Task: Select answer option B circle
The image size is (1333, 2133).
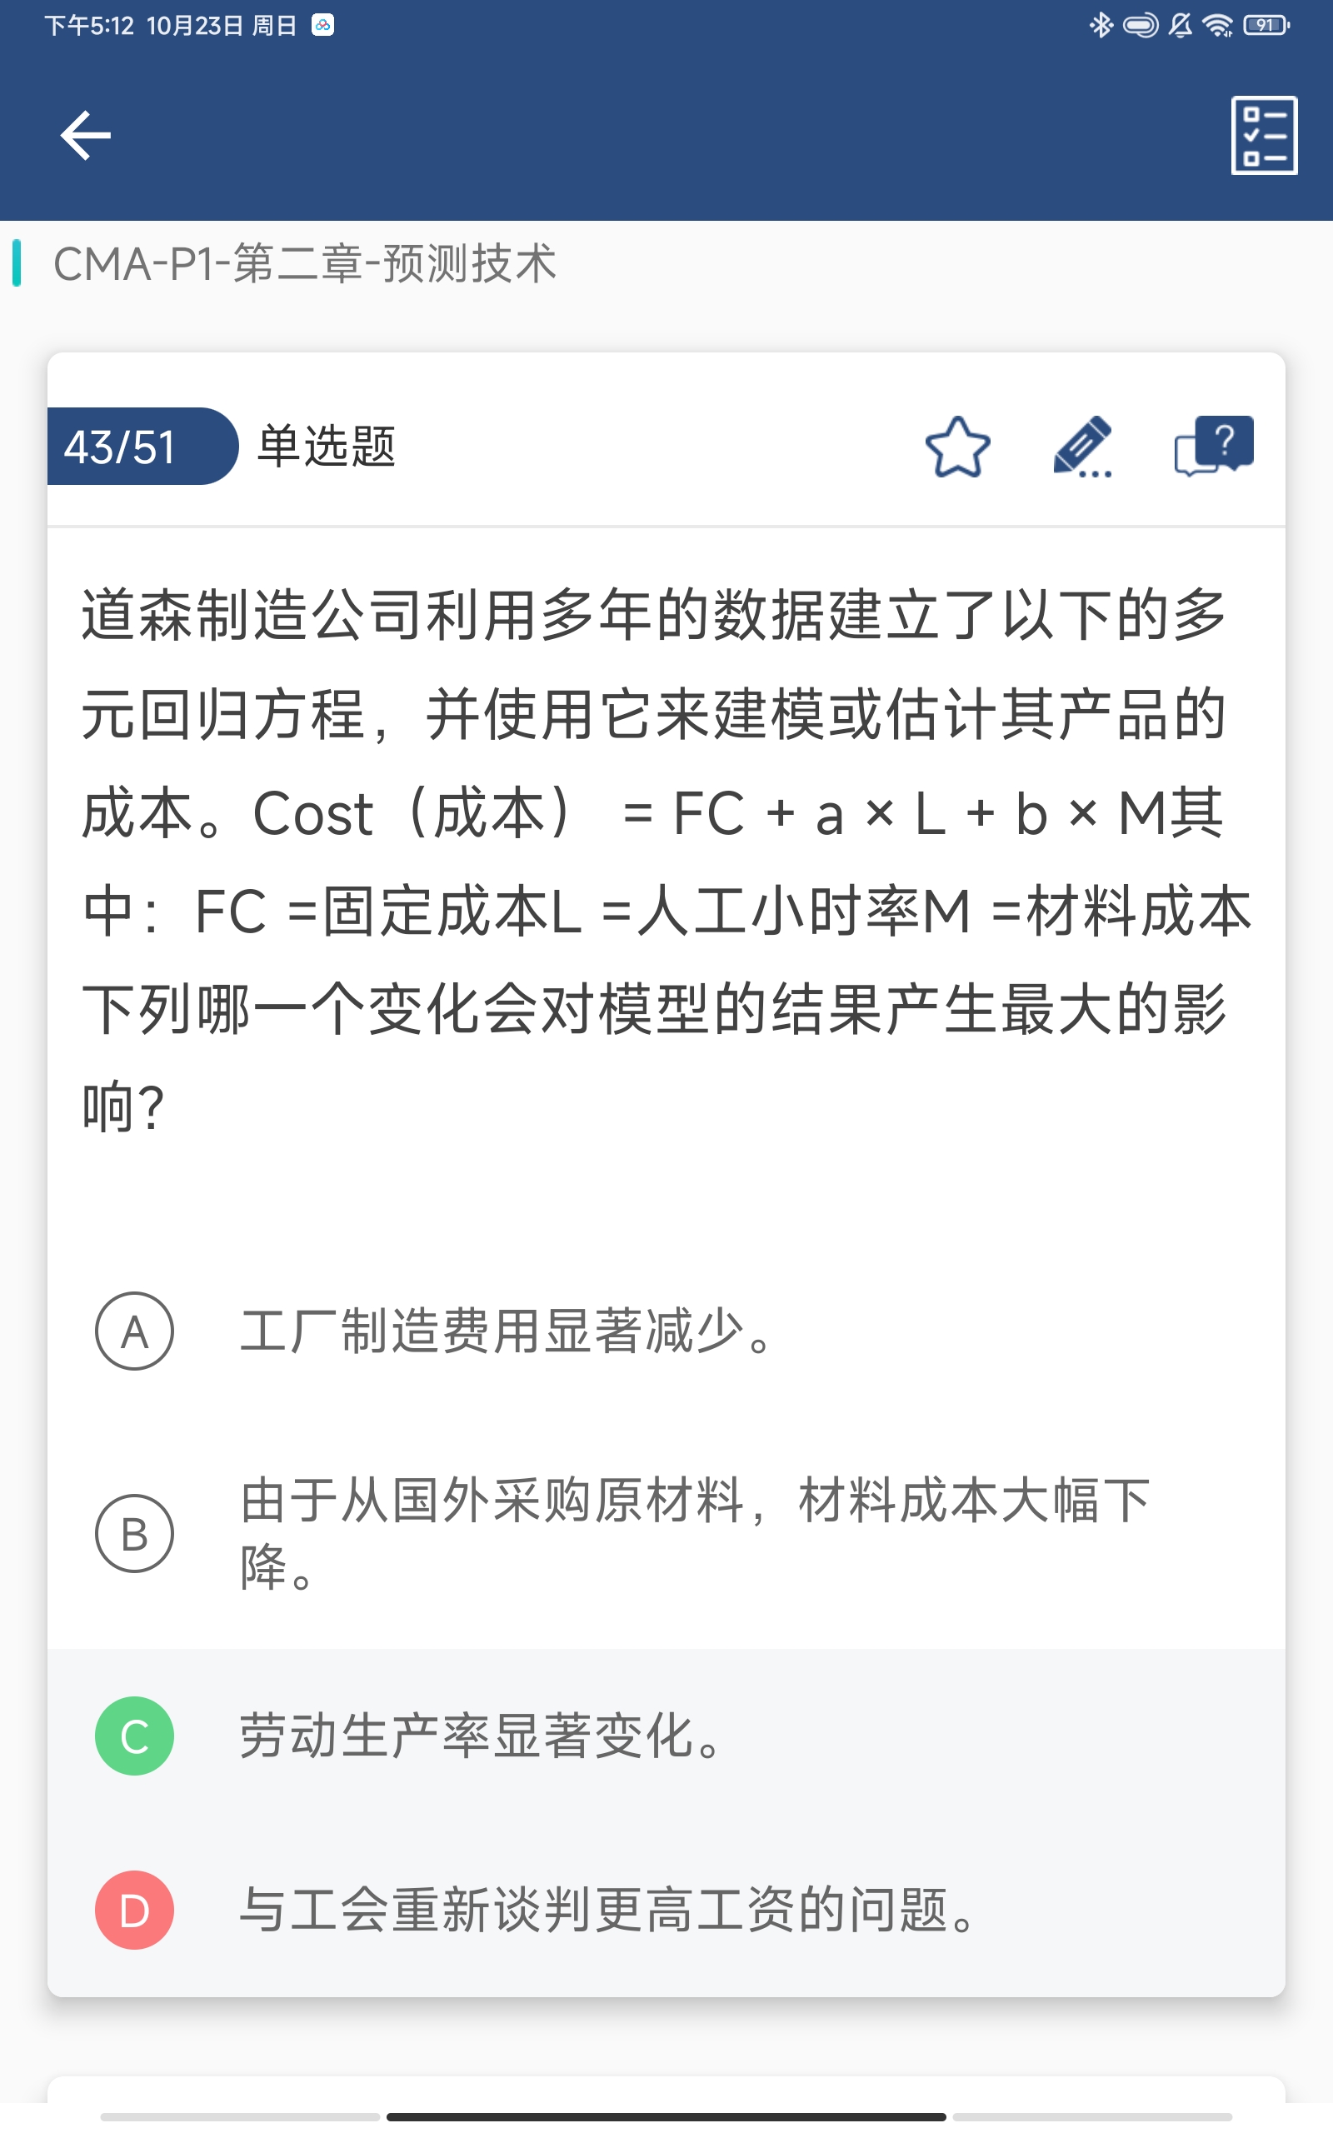Action: (x=134, y=1534)
